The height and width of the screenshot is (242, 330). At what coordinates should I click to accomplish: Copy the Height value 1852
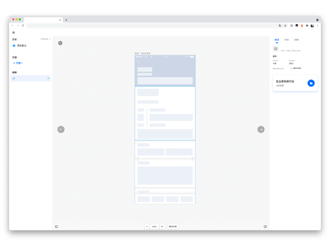[x=291, y=64]
